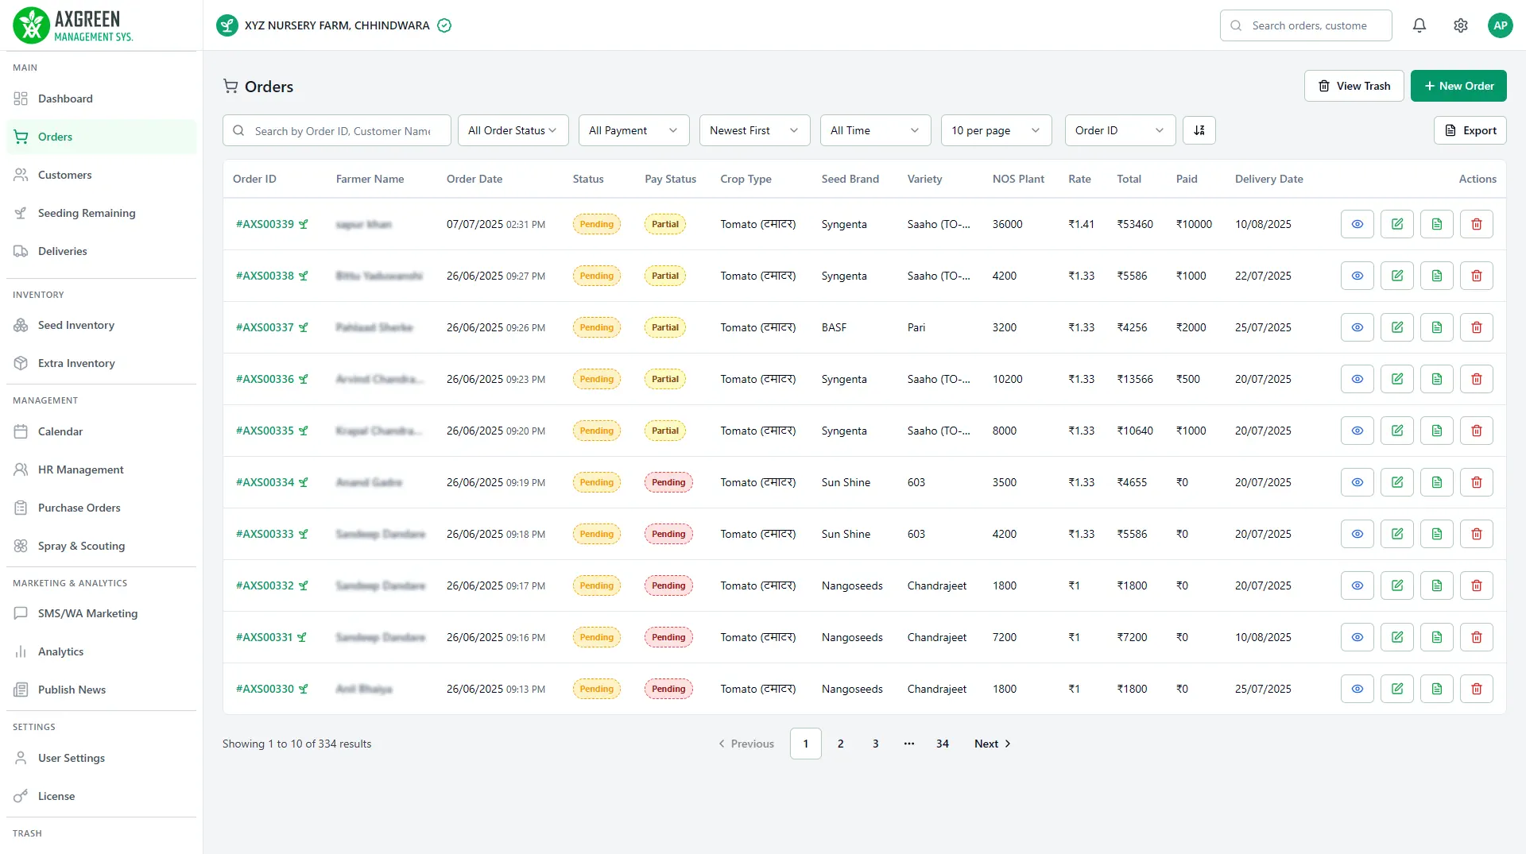The height and width of the screenshot is (854, 1526).
Task: Open settings gear in top bar
Action: [1460, 25]
